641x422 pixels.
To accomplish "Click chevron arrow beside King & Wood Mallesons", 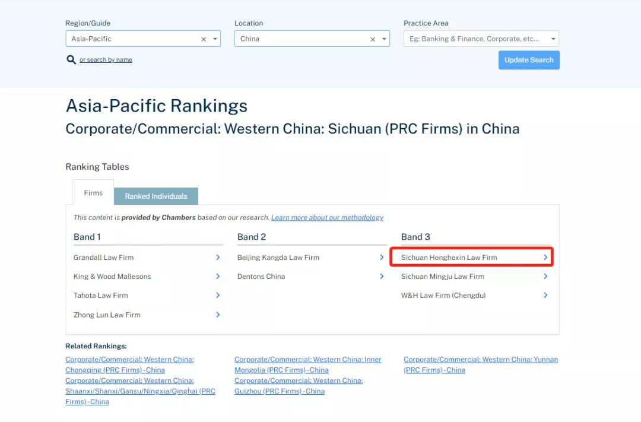I will pos(218,277).
